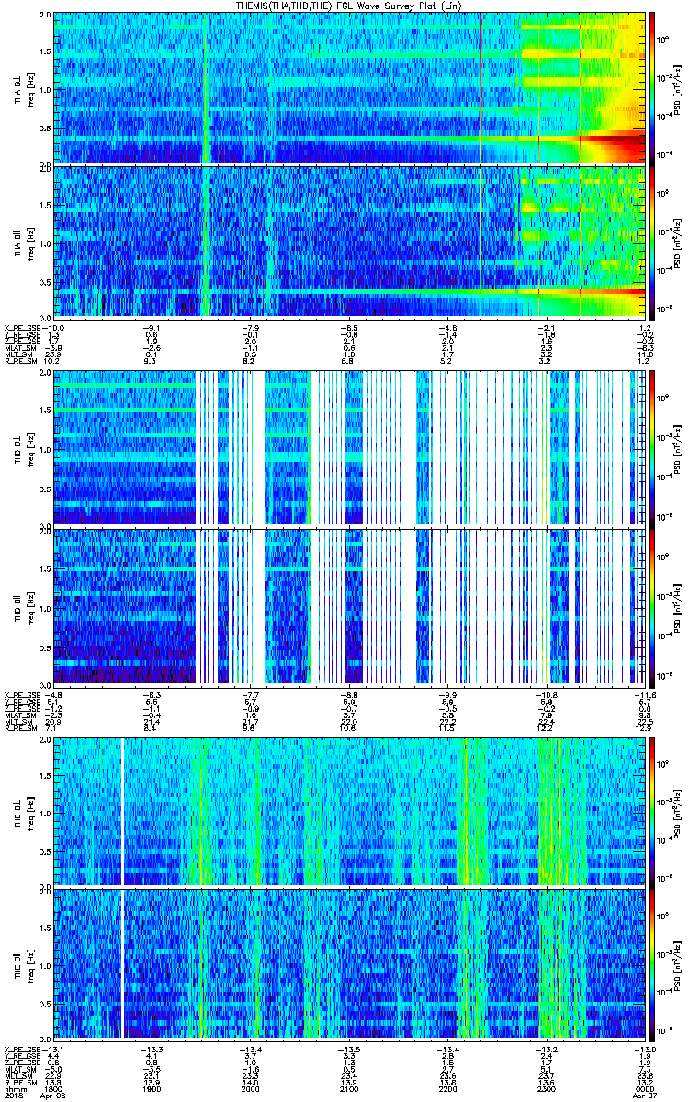689x1102 pixels.
Task: Click the X_RE_GSE row label under THE panels
Action: point(22,1051)
